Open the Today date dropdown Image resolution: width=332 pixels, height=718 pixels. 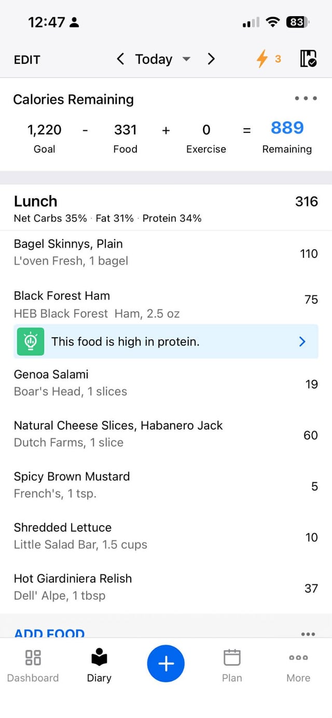pyautogui.click(x=162, y=59)
